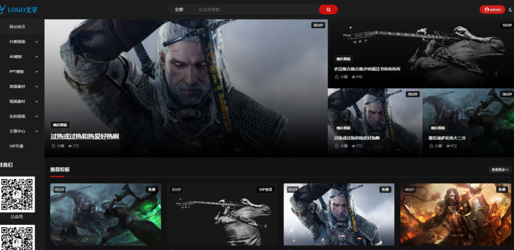
Task: Open the large hero title 过热或过热和热爱好热啊
Action: pos(85,137)
